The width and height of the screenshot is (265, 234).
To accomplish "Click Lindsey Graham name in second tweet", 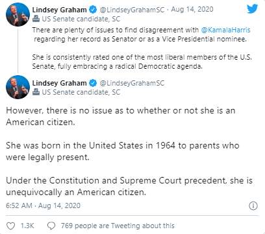I will tap(59, 83).
